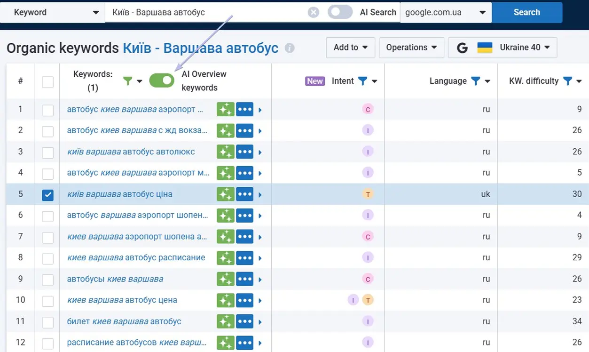The width and height of the screenshot is (589, 352).
Task: Uncheck the row 5 keyword checkbox
Action: 47,195
